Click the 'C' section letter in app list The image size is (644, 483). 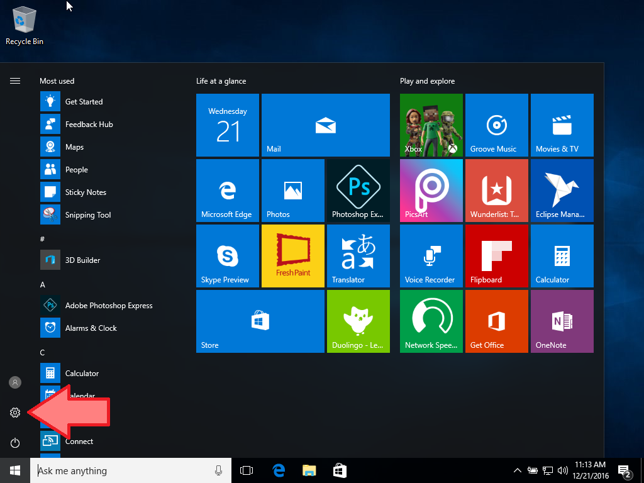42,352
